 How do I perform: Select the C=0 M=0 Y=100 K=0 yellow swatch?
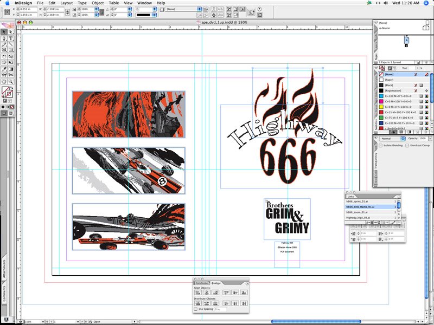pos(404,107)
